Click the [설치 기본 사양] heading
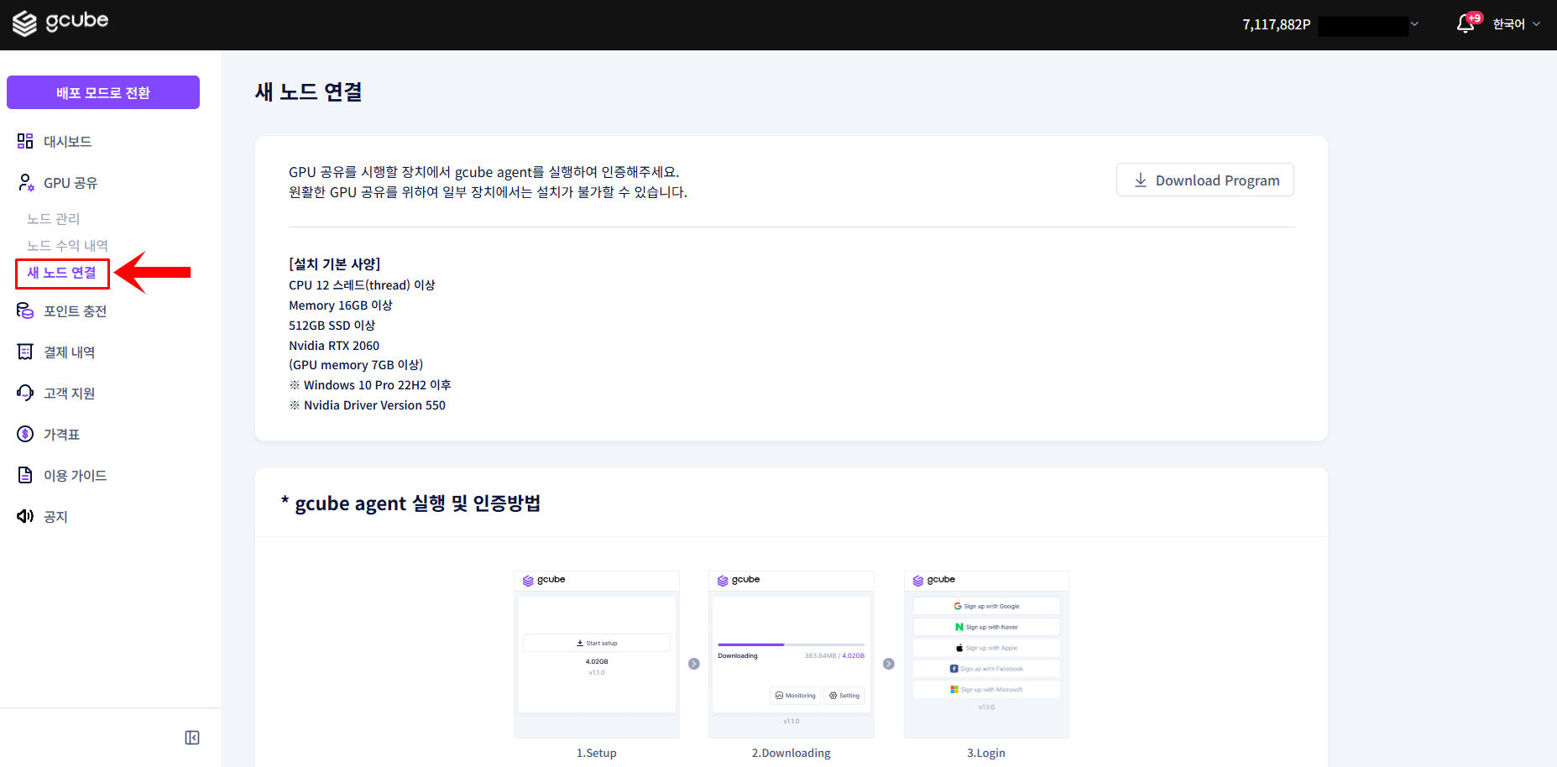The width and height of the screenshot is (1557, 767). coord(335,263)
